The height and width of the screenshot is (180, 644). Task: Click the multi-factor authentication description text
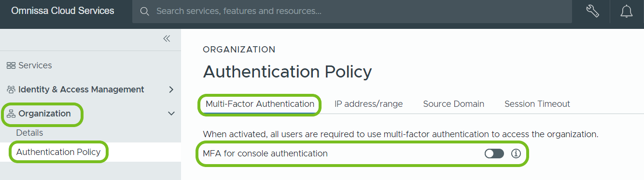[401, 134]
